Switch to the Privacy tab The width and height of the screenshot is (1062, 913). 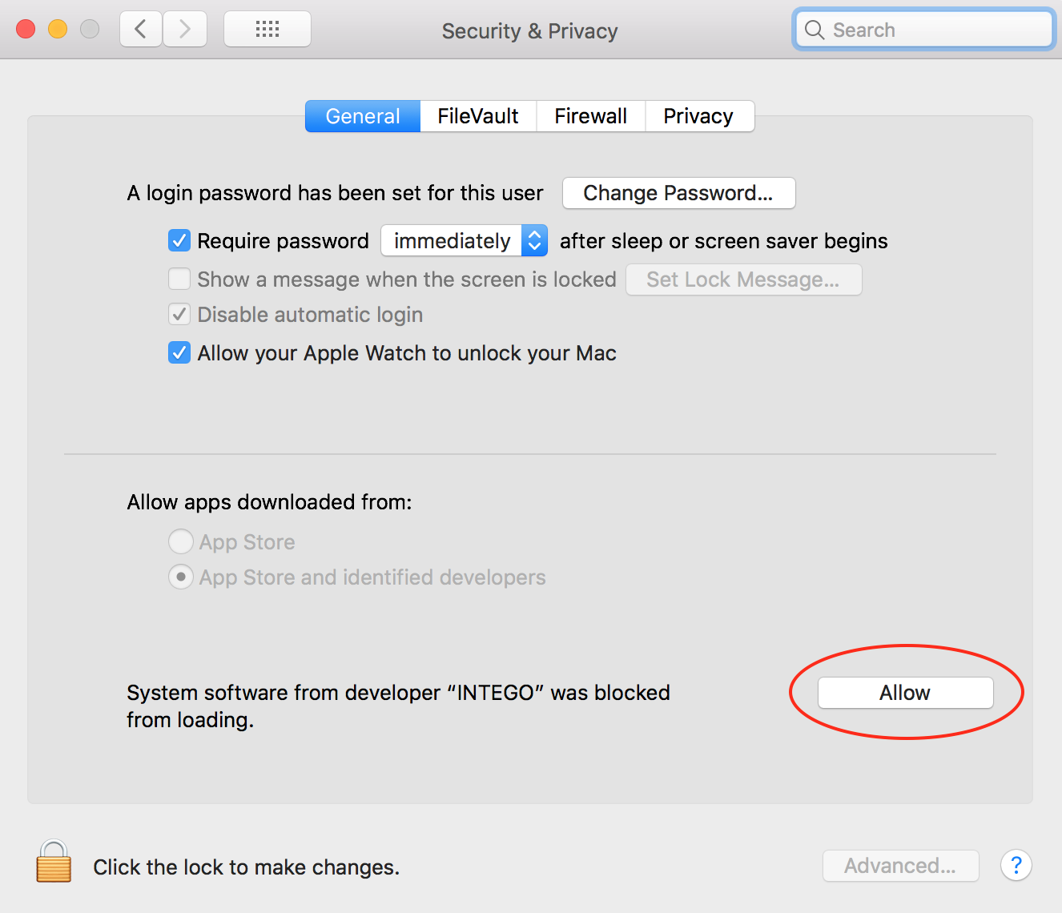pos(699,116)
